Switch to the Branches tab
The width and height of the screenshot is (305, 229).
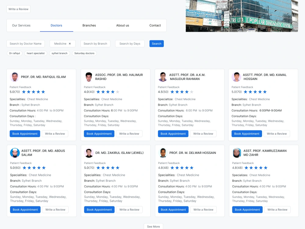(89, 25)
